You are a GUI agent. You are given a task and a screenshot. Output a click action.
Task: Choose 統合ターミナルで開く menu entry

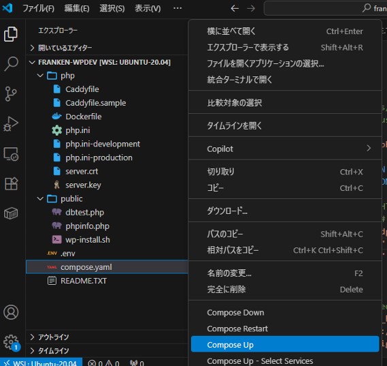click(x=285, y=80)
